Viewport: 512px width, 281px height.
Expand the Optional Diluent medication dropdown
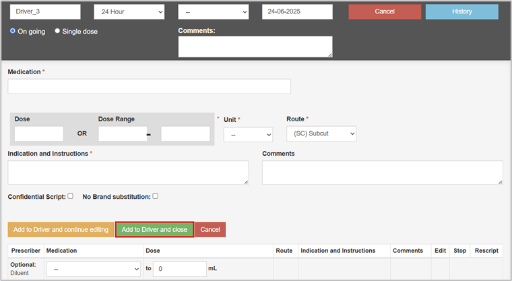click(92, 269)
